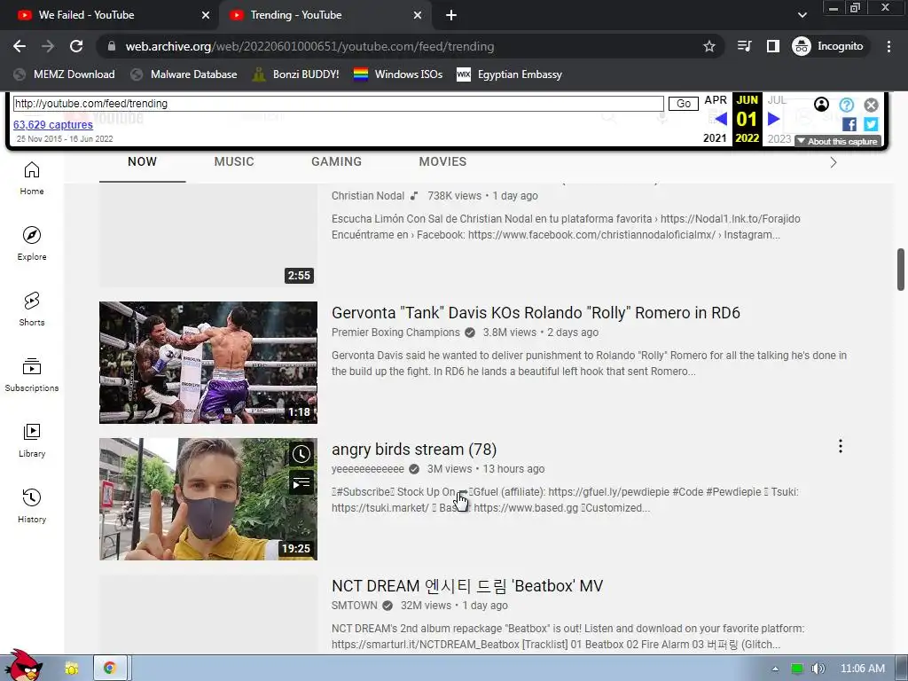Open MEMZ Download bookmark
Viewport: 908px width, 681px height.
[x=64, y=74]
